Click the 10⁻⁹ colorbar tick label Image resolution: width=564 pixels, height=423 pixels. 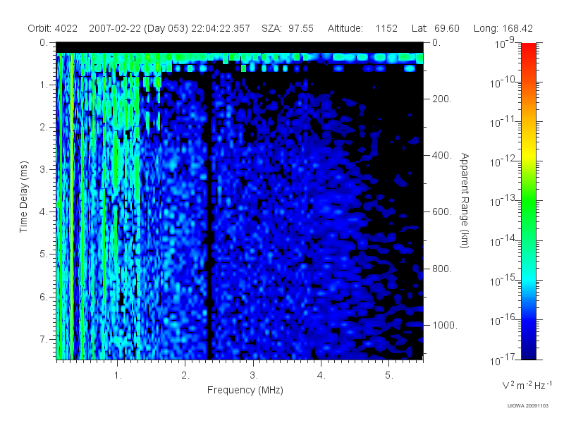pyautogui.click(x=505, y=44)
